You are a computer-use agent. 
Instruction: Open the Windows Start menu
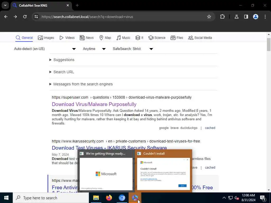tap(6, 198)
